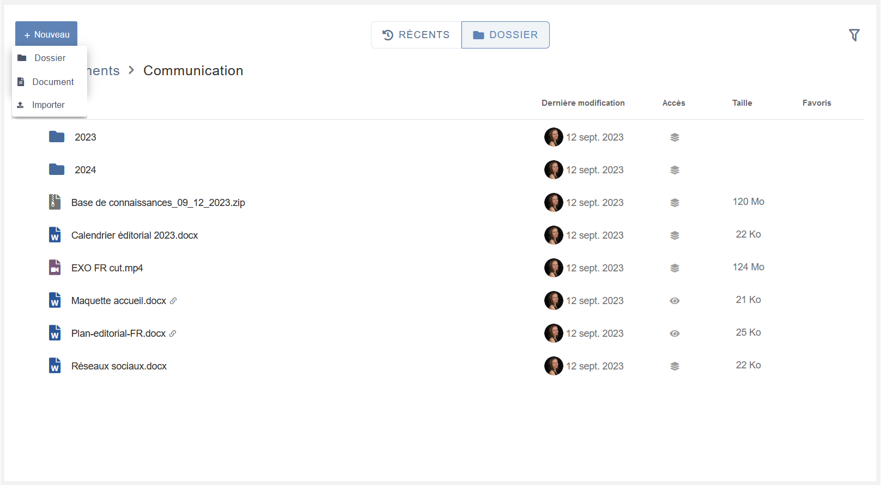Screen dimensions: 881x485
Task: Click the zip file icon for Base de connaissances
Action: click(54, 202)
